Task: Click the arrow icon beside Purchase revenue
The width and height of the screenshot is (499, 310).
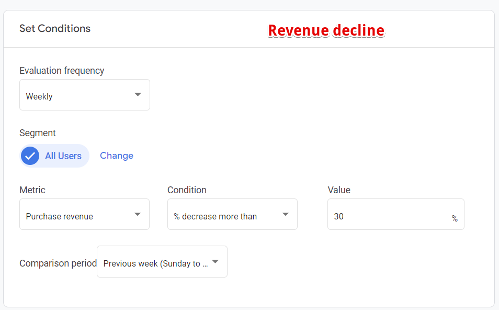Action: (138, 215)
